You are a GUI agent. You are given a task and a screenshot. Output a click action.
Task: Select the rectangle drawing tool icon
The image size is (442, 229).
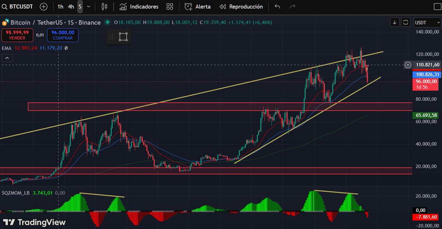tap(123, 37)
